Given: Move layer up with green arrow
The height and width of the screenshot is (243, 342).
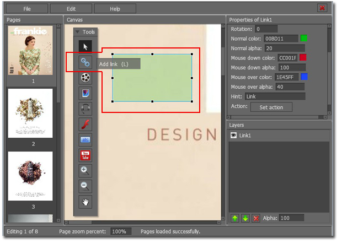Looking at the screenshot, I should click(x=234, y=218).
